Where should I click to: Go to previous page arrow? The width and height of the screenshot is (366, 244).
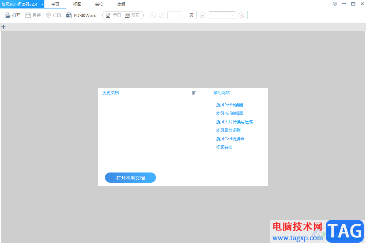pyautogui.click(x=153, y=15)
